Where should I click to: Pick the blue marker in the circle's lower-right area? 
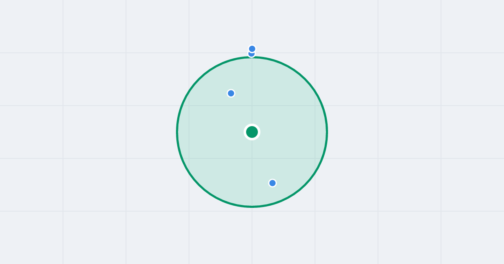click(x=273, y=183)
